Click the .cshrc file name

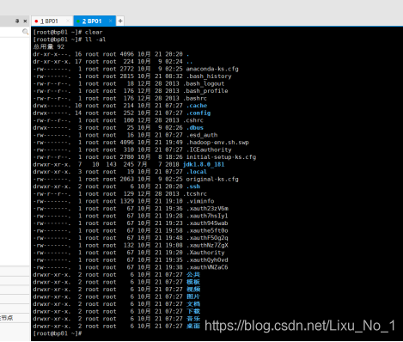pos(193,120)
